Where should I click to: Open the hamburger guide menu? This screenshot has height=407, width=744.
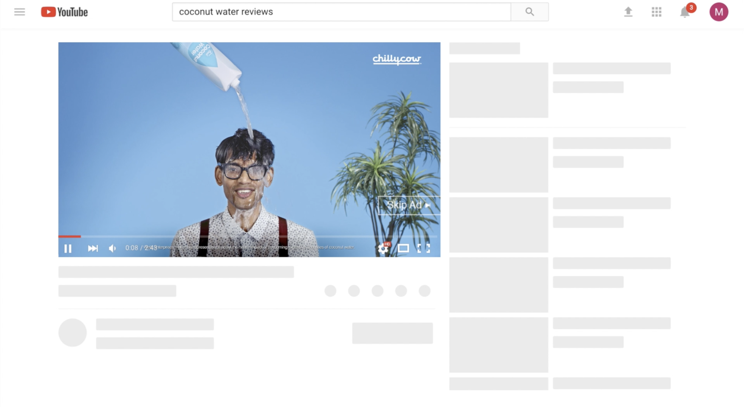coord(20,12)
